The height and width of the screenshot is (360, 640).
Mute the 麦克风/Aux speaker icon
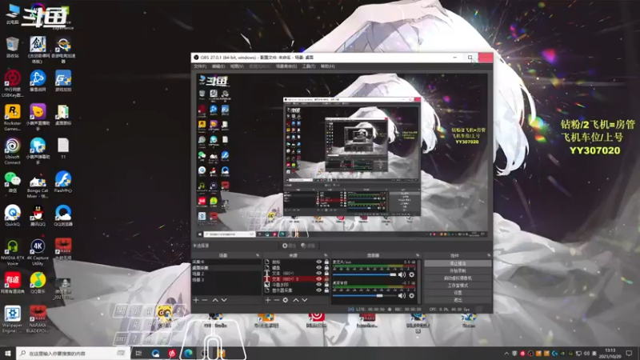pyautogui.click(x=402, y=274)
